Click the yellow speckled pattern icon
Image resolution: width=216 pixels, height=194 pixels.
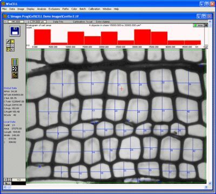click(15, 75)
